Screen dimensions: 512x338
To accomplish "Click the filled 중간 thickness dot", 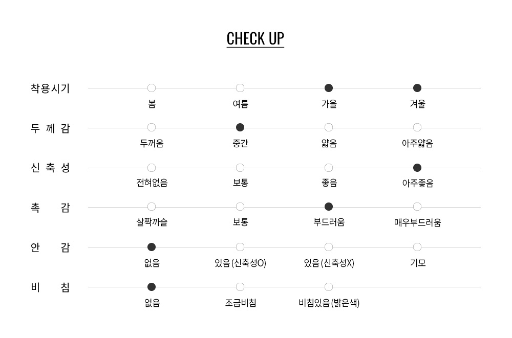I will point(240,127).
